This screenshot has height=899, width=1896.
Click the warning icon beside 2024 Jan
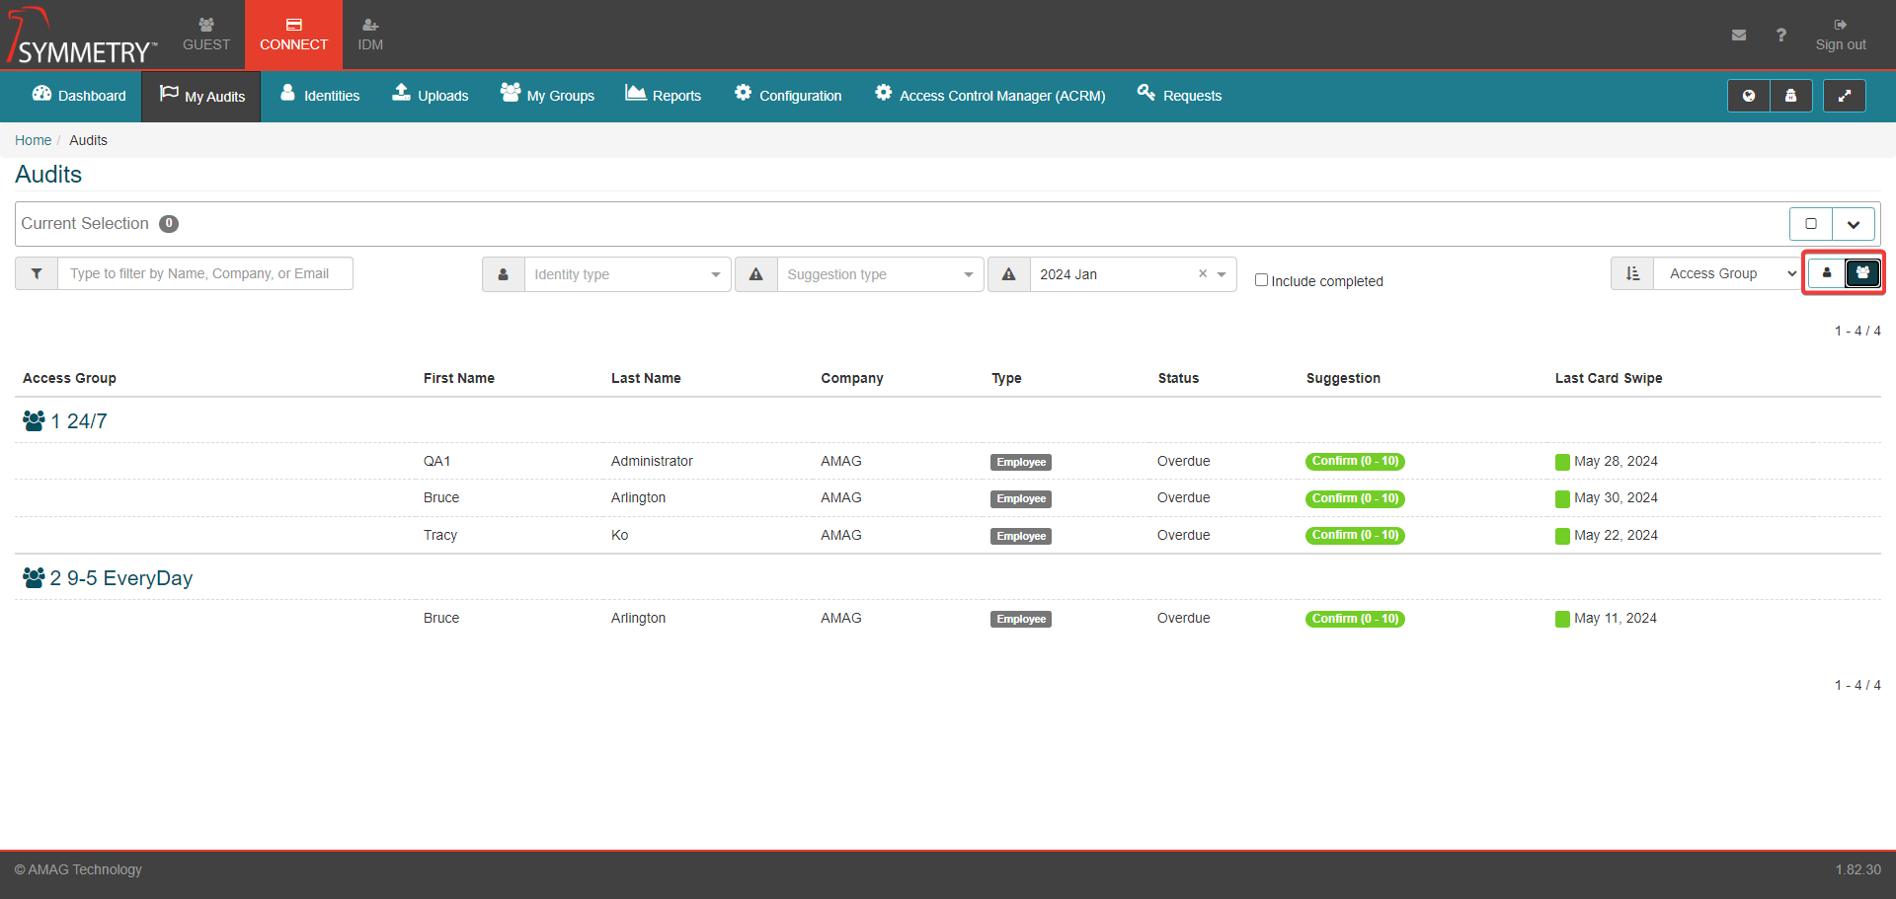pos(1009,274)
